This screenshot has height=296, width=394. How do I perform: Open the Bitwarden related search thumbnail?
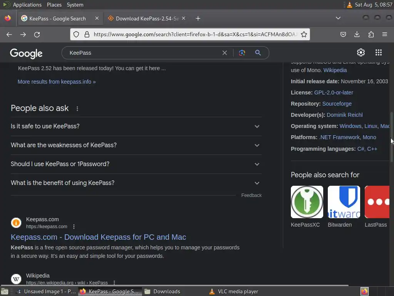point(344,202)
